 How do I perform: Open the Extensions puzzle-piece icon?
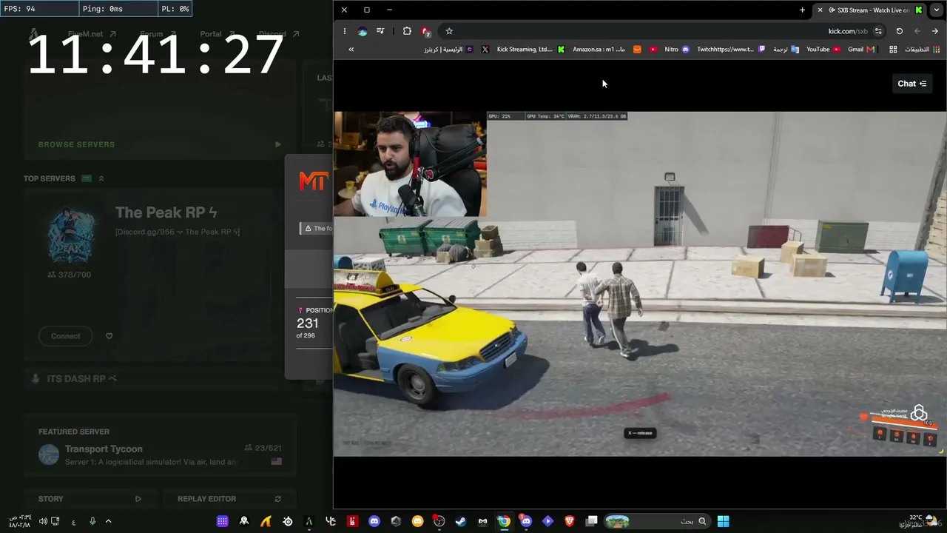click(407, 31)
